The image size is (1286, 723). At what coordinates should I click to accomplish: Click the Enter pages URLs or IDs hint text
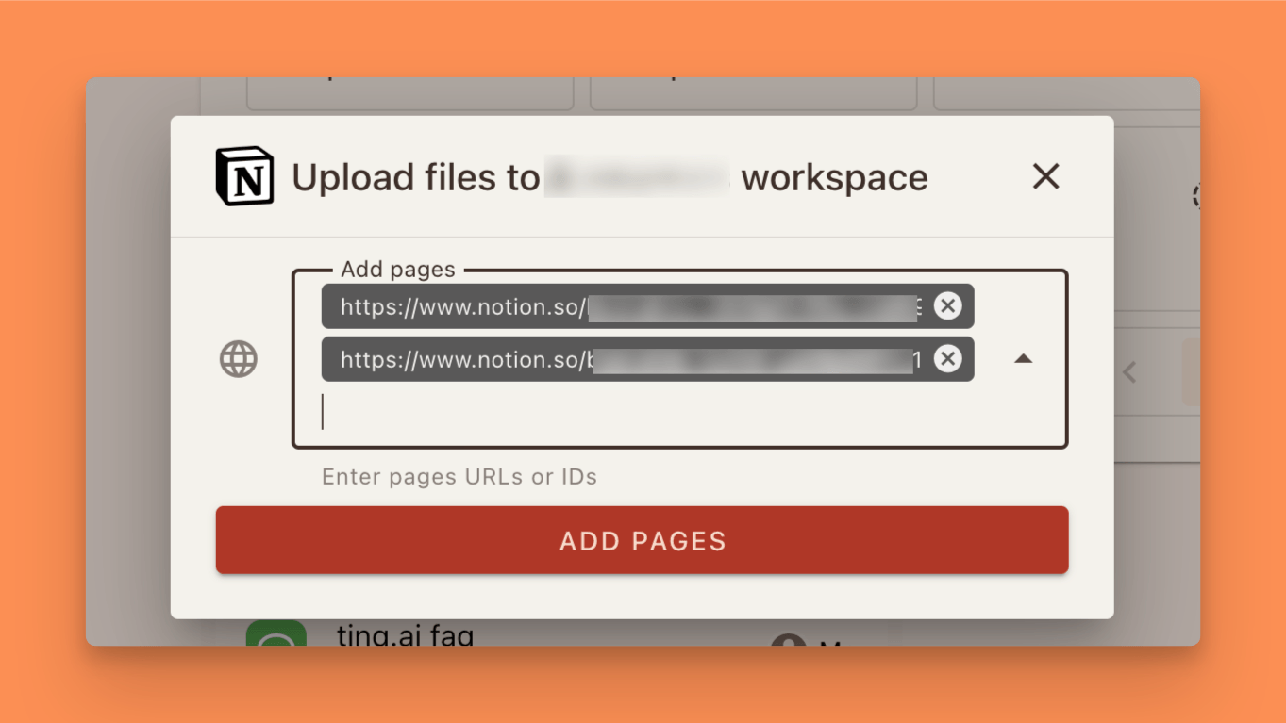[459, 476]
